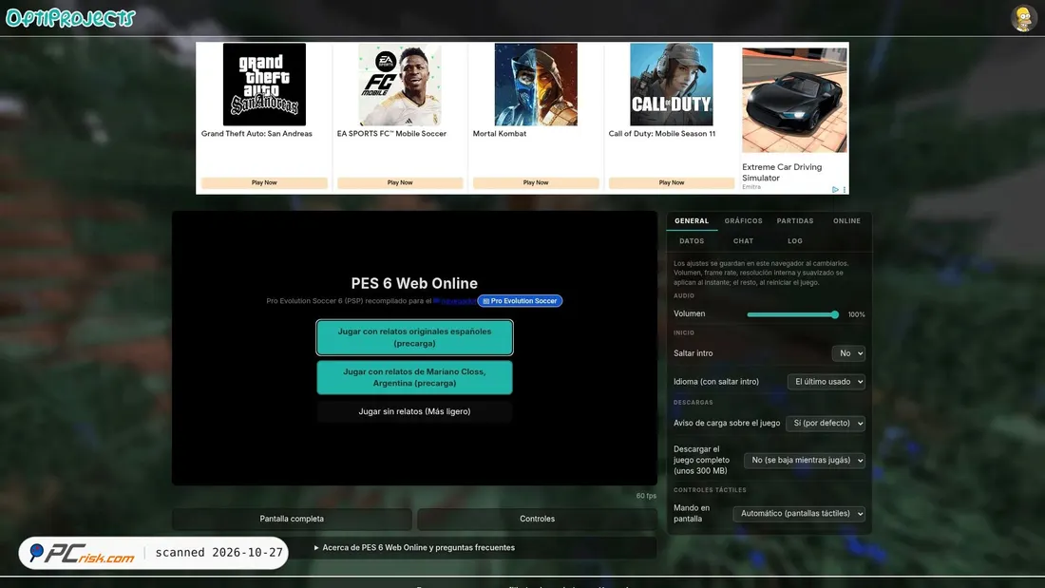Click Jugar sin relatos (Más ligero)
The height and width of the screenshot is (588, 1045).
(414, 412)
